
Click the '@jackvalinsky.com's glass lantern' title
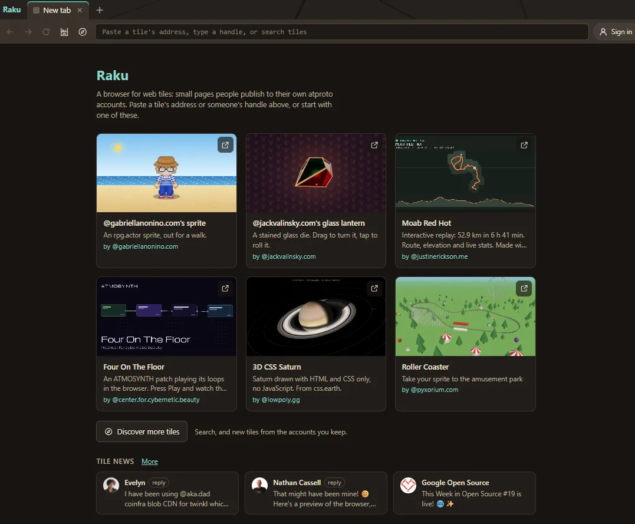click(x=308, y=223)
